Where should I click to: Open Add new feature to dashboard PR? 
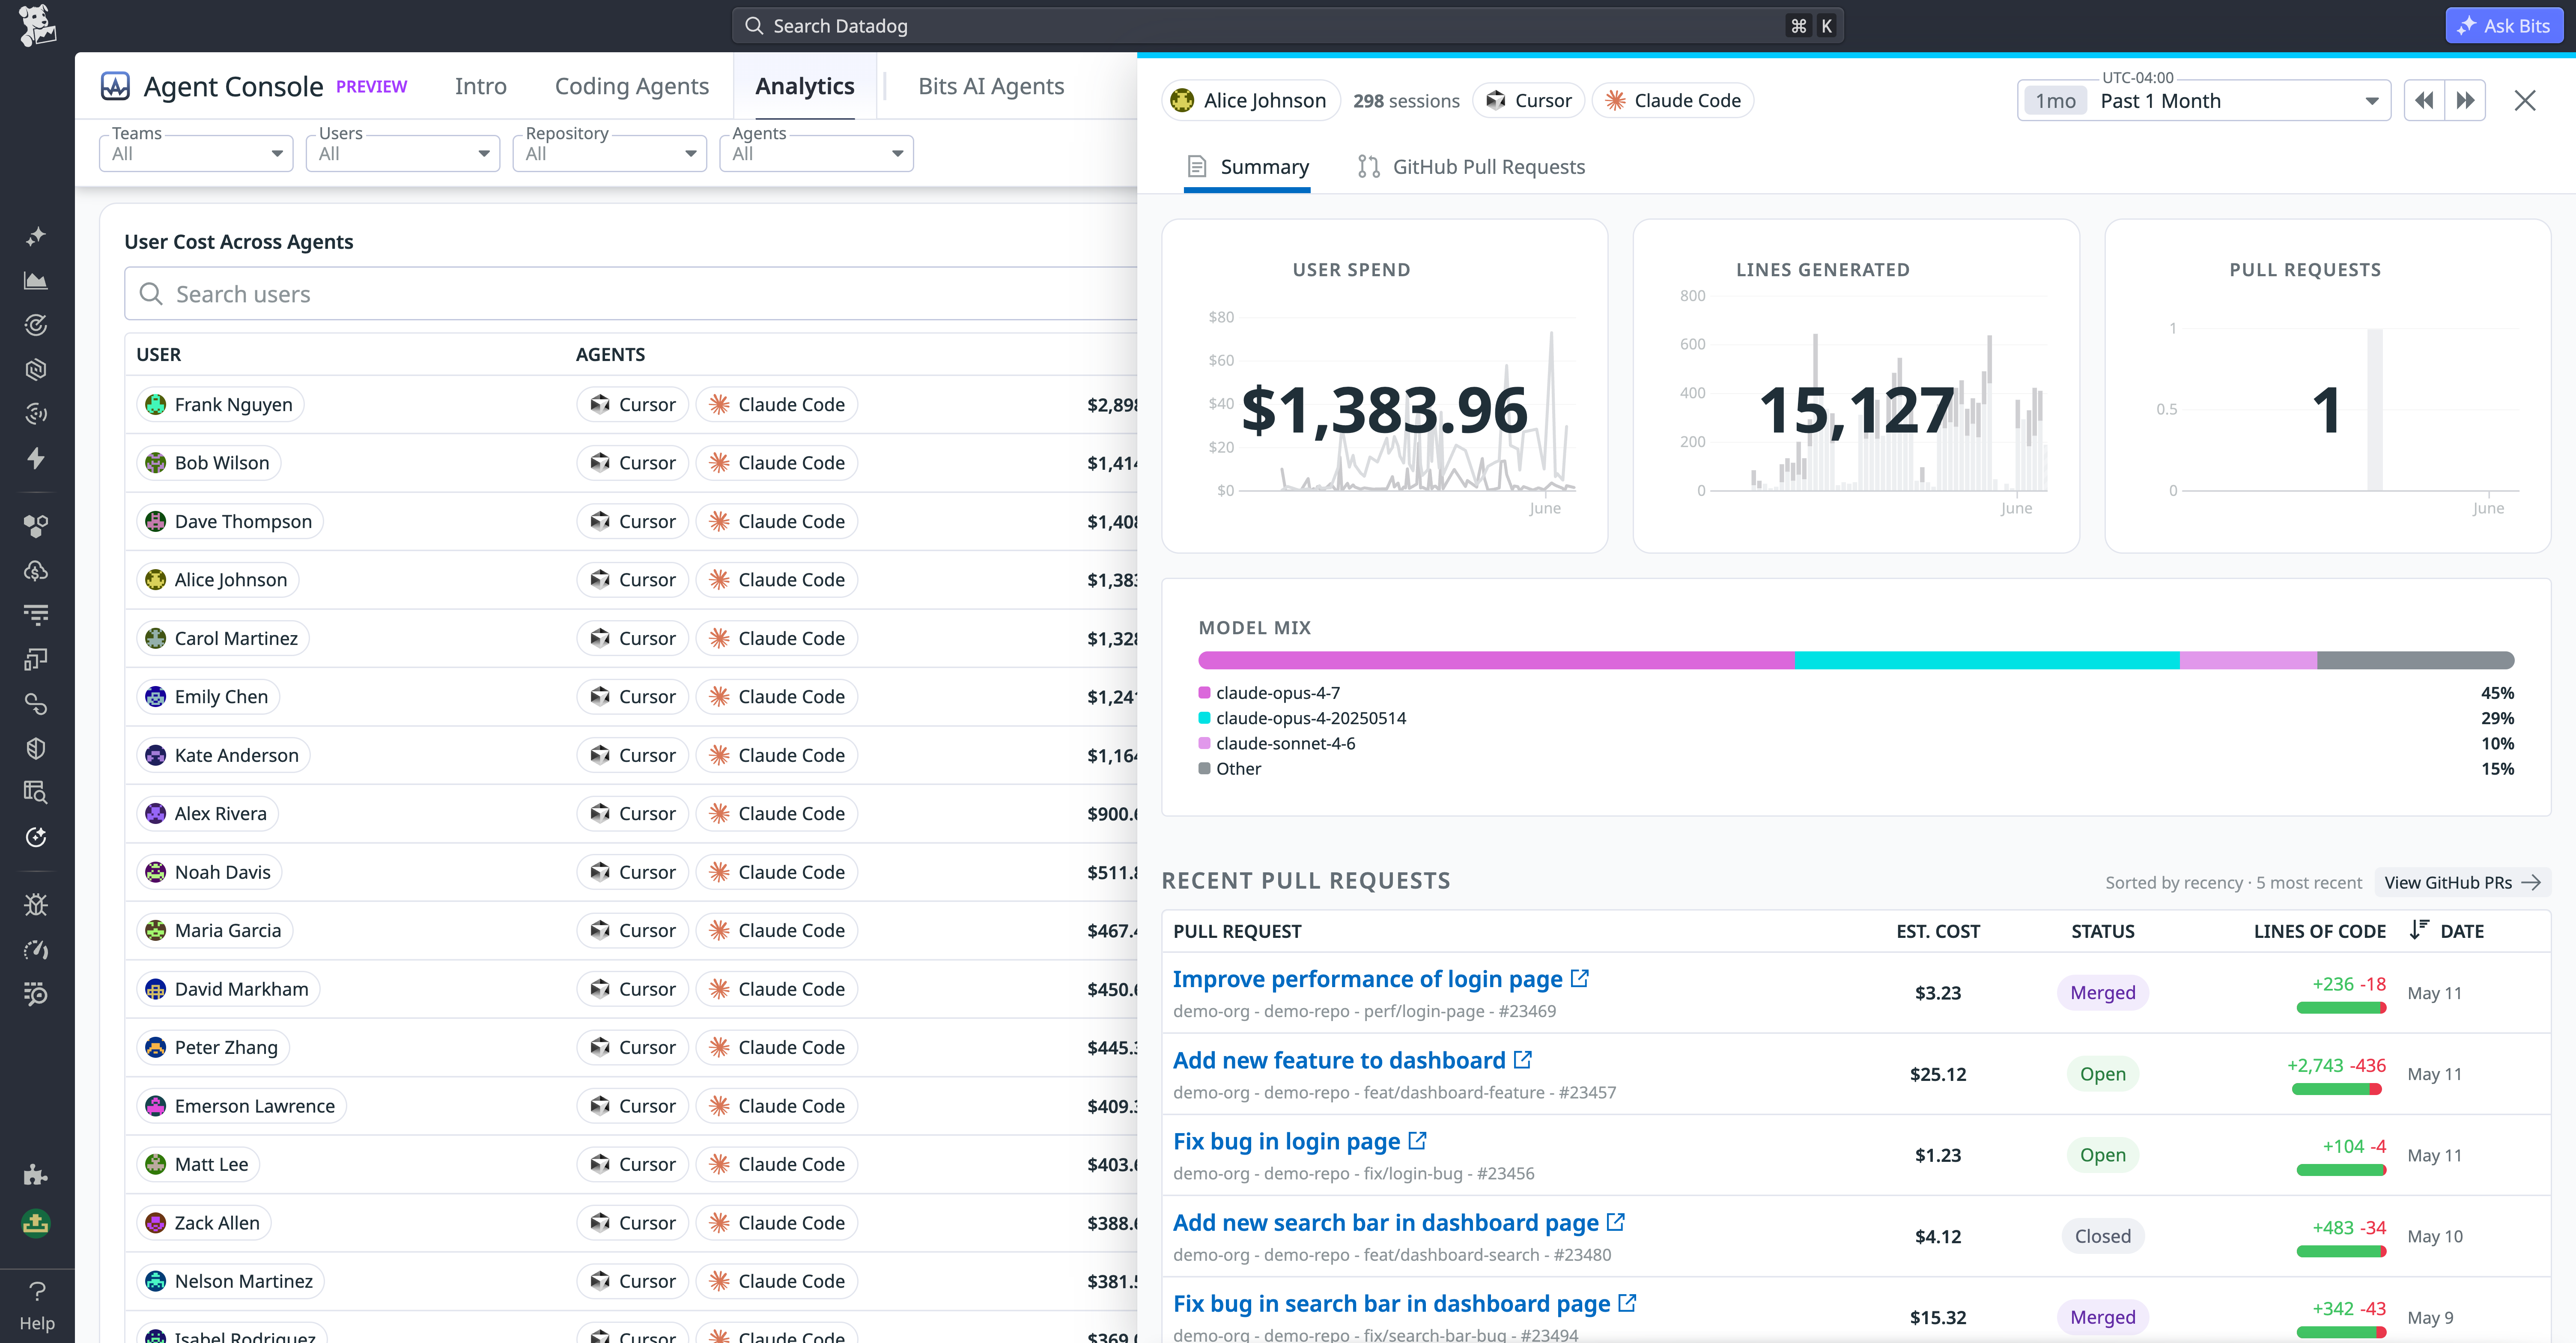1339,1059
